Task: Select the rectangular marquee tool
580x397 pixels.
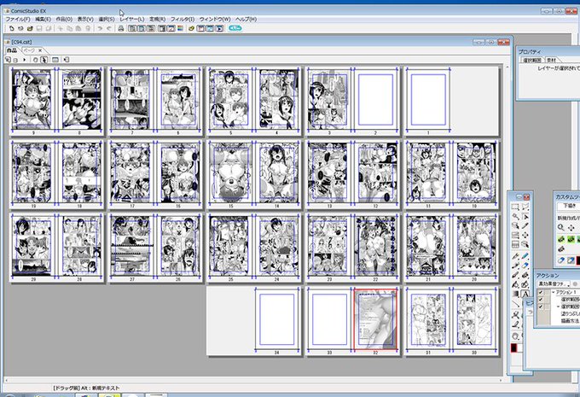Action: tap(515, 207)
